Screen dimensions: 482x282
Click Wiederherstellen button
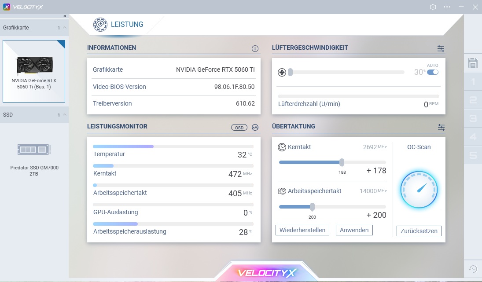pos(302,230)
